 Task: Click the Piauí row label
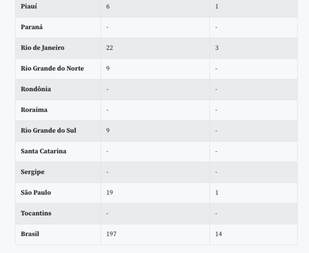point(29,6)
